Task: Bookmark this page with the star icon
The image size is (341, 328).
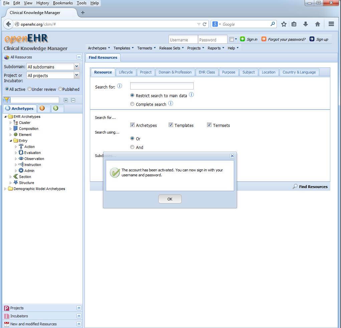Action: click(x=284, y=24)
